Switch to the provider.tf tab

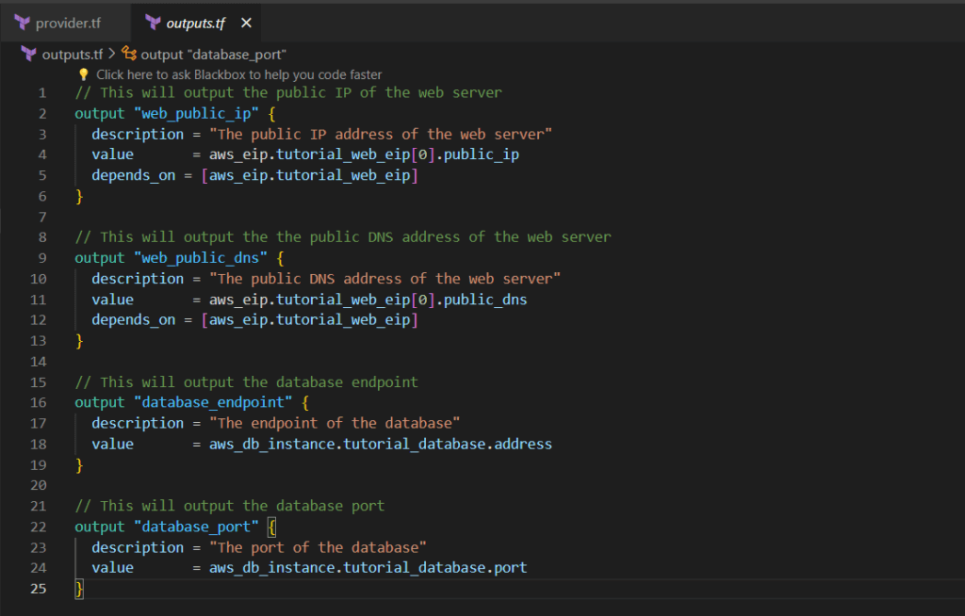68,23
